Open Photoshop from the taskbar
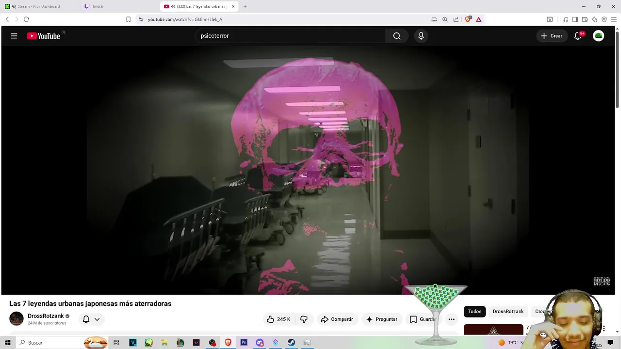 tap(244, 343)
